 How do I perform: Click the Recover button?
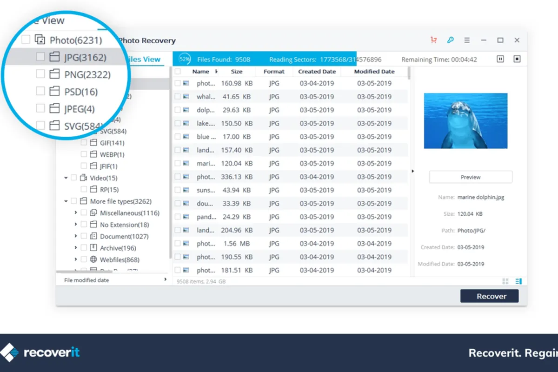coord(489,296)
